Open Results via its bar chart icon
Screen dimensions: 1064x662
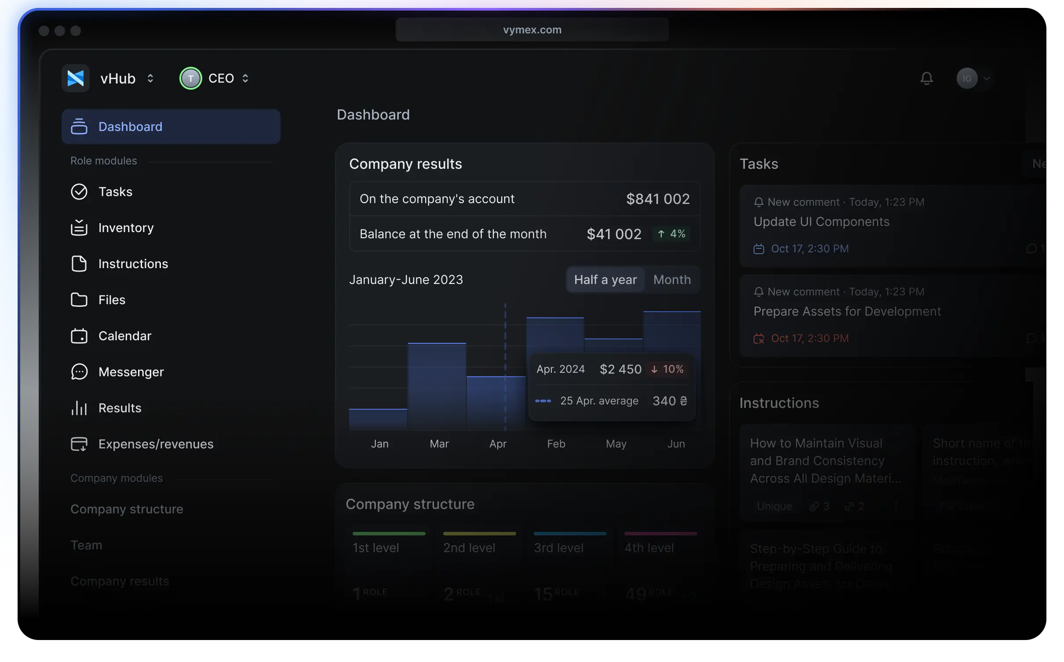point(79,408)
